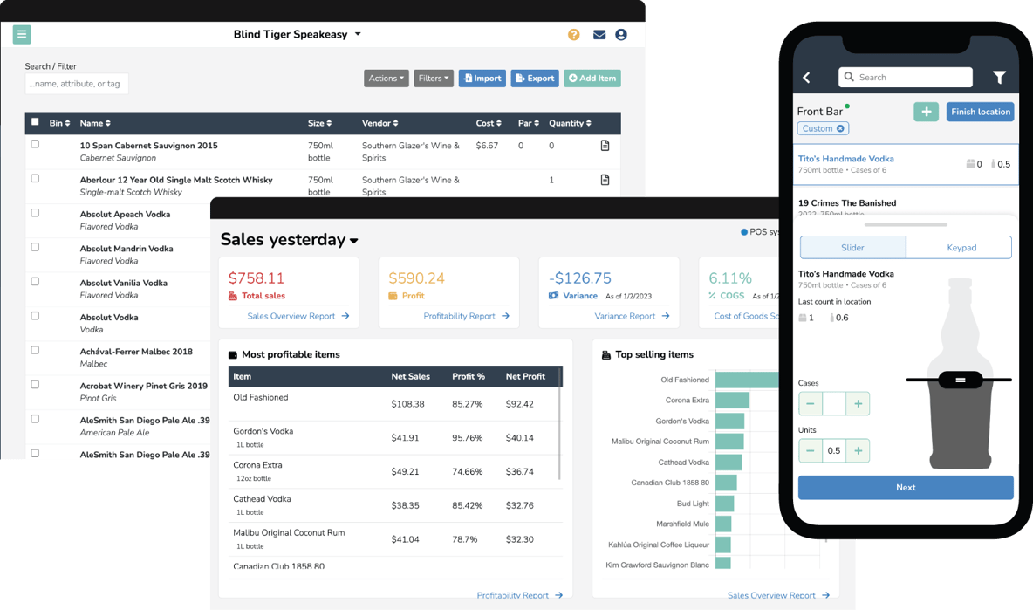This screenshot has width=1033, height=610.
Task: Click the Variance cash icon
Action: click(x=553, y=296)
